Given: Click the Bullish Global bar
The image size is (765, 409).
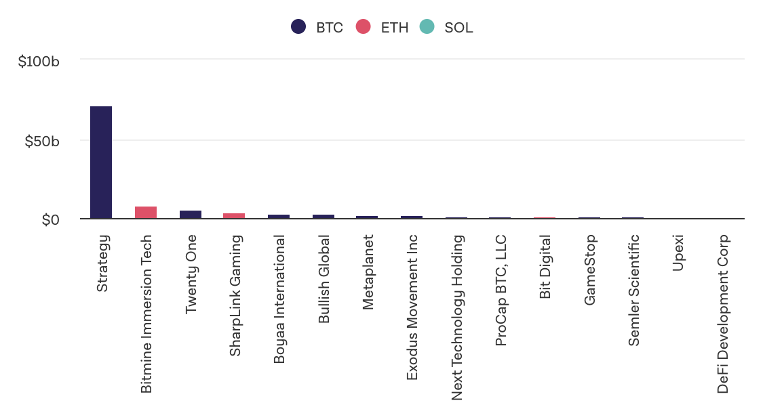Looking at the screenshot, I should [323, 217].
